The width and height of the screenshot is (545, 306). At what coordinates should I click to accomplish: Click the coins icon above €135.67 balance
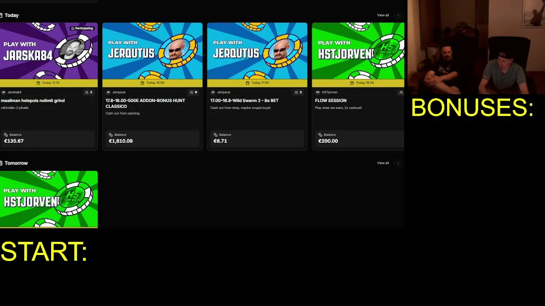(6, 135)
